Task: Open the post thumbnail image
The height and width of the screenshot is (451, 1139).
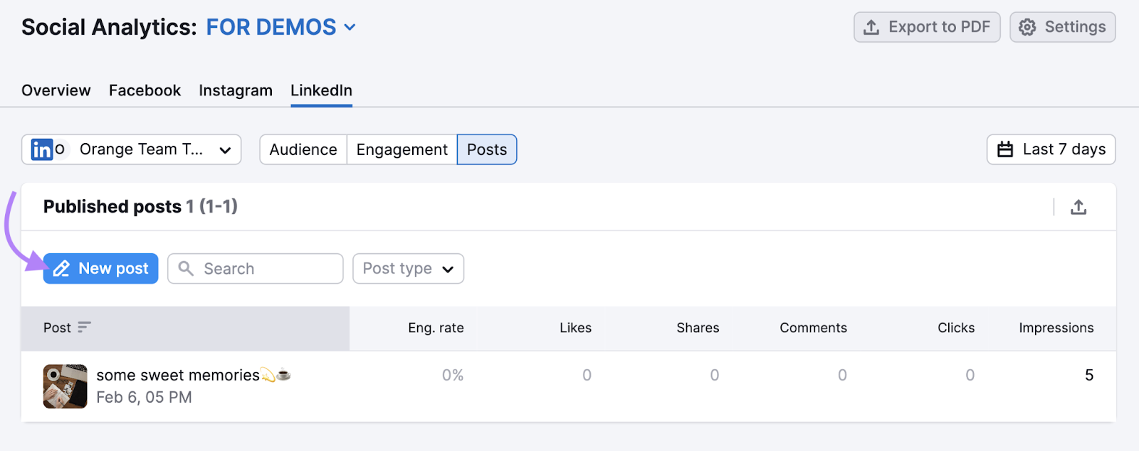Action: click(x=65, y=386)
